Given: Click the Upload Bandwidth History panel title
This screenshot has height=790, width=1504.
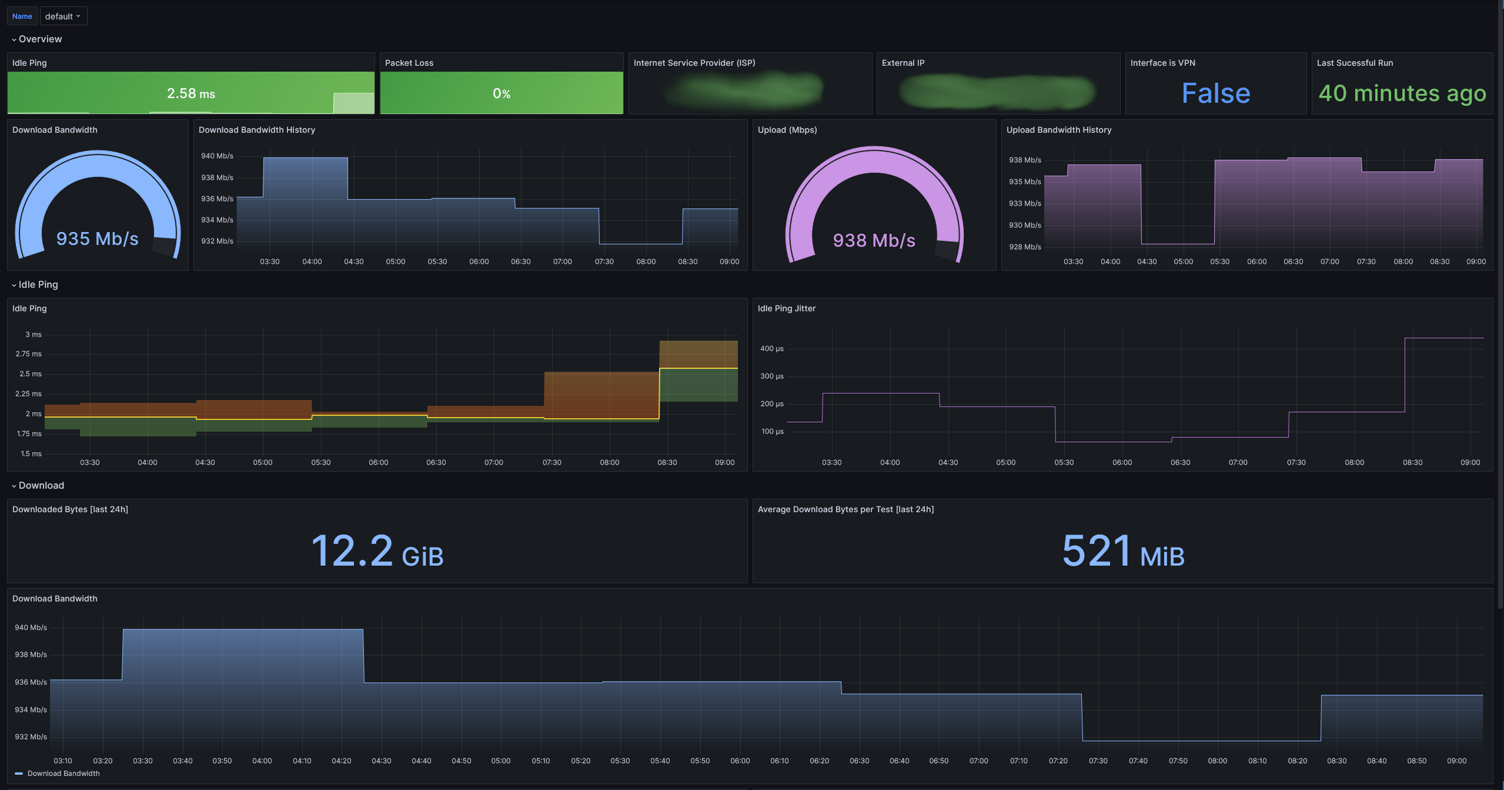Looking at the screenshot, I should click(x=1058, y=130).
